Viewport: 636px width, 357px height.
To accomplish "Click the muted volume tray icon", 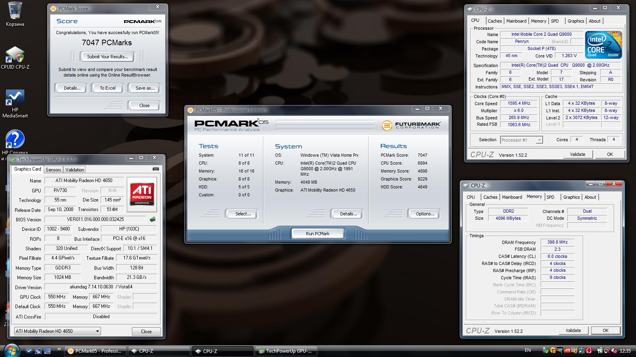I will pyautogui.click(x=614, y=351).
